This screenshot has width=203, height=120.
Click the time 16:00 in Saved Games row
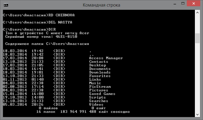[37, 94]
